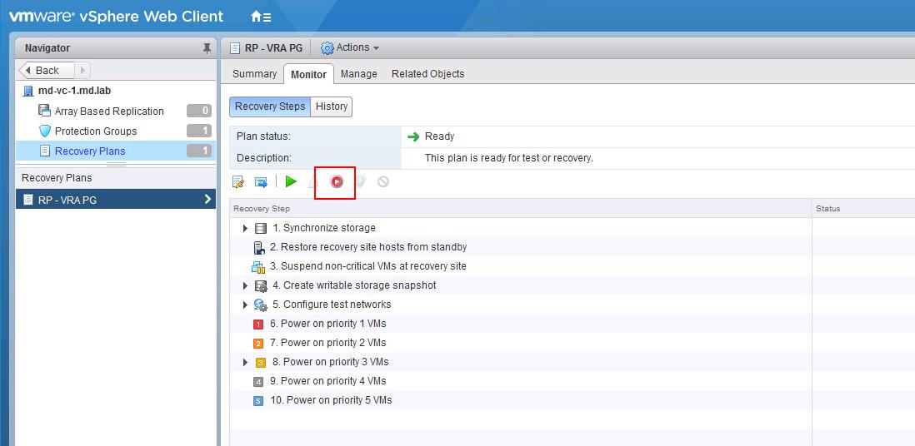Select '7. Power on priority 2 VMs'

point(327,343)
